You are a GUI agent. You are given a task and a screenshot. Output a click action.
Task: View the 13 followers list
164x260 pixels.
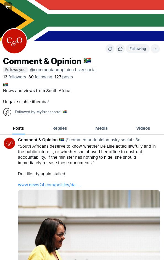pos(14,77)
